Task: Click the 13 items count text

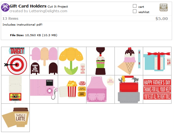Action: tap(11, 18)
